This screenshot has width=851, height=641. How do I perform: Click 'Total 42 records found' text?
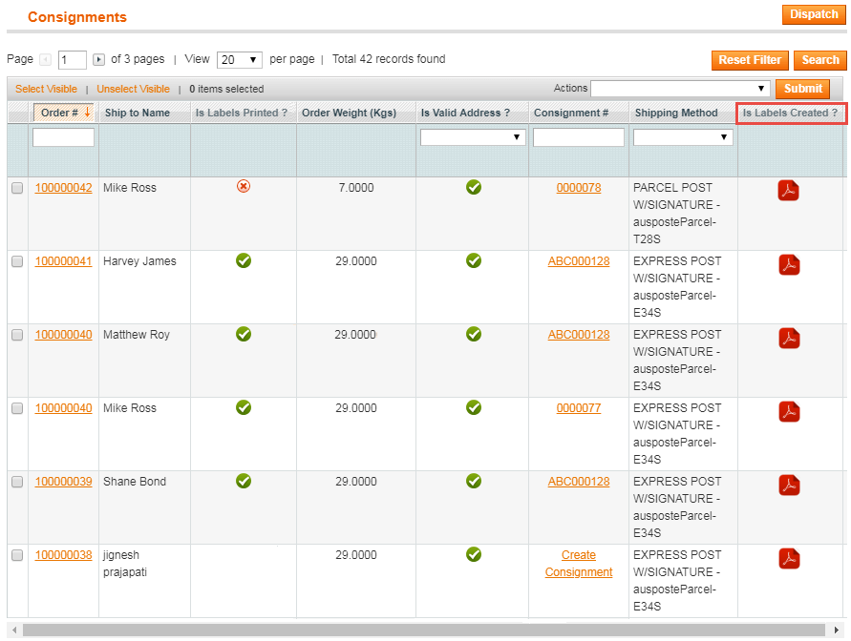pyautogui.click(x=389, y=58)
